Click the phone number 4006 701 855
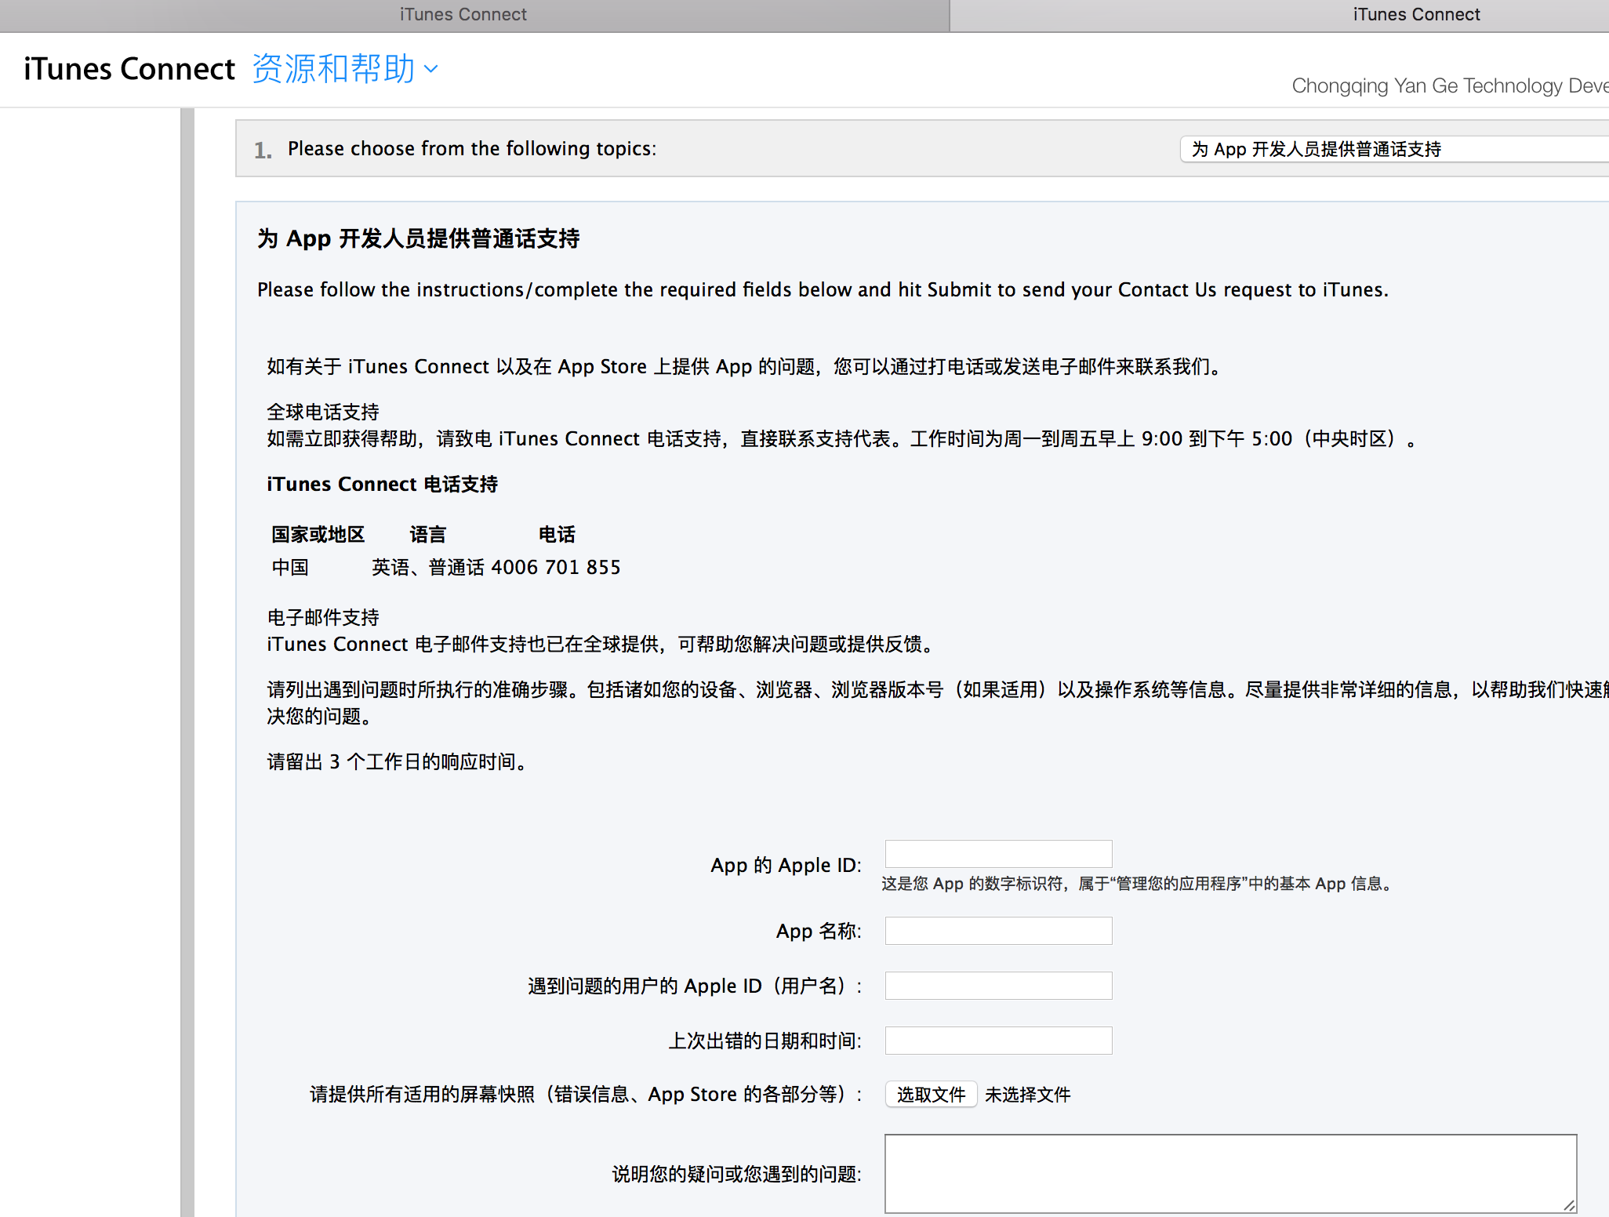 click(x=556, y=567)
